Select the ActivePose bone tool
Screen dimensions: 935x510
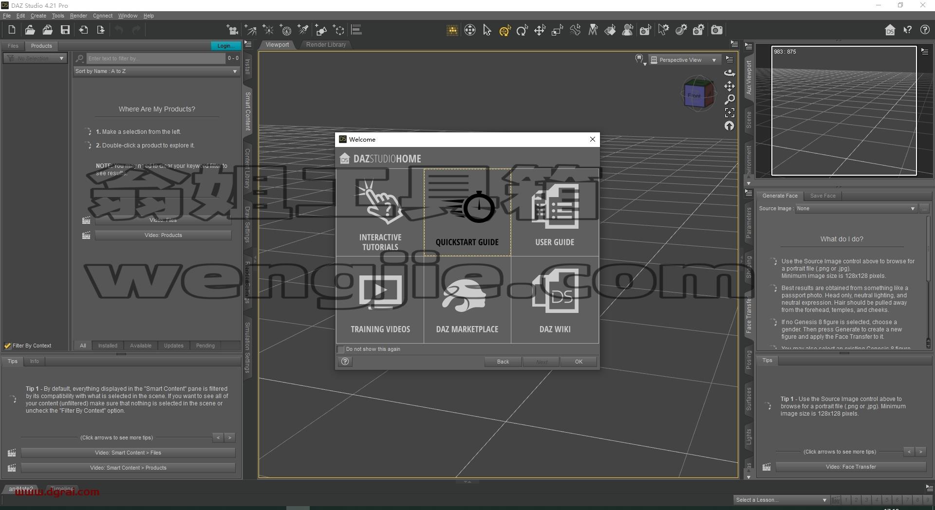pos(575,30)
